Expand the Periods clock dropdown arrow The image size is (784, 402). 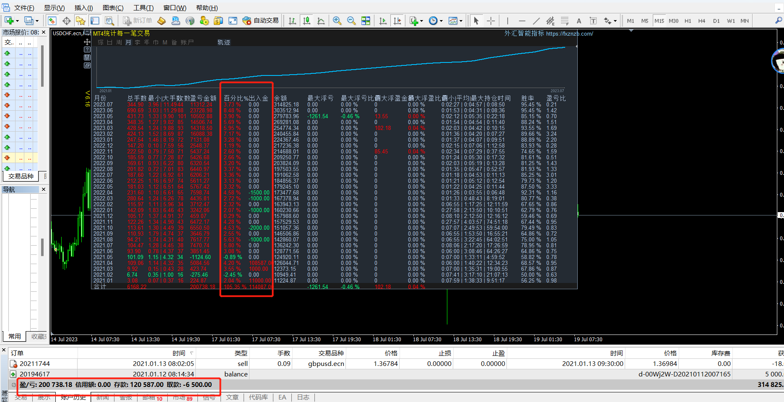click(x=441, y=21)
